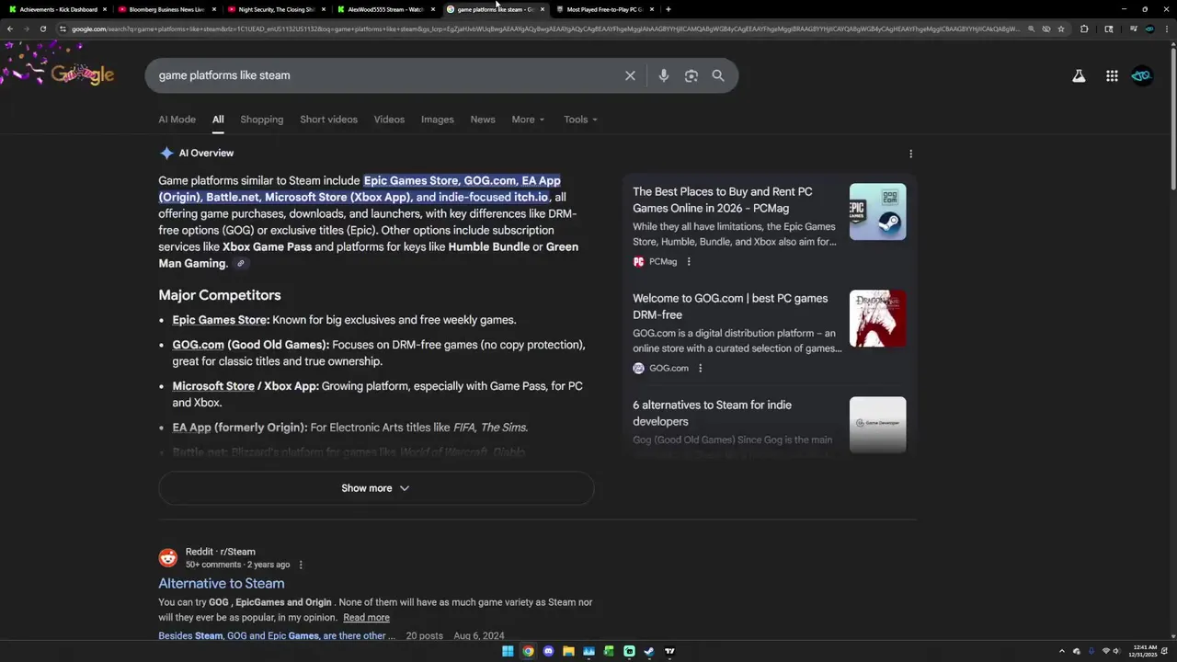This screenshot has width=1177, height=662.
Task: Open Windows Start menu
Action: (x=508, y=651)
